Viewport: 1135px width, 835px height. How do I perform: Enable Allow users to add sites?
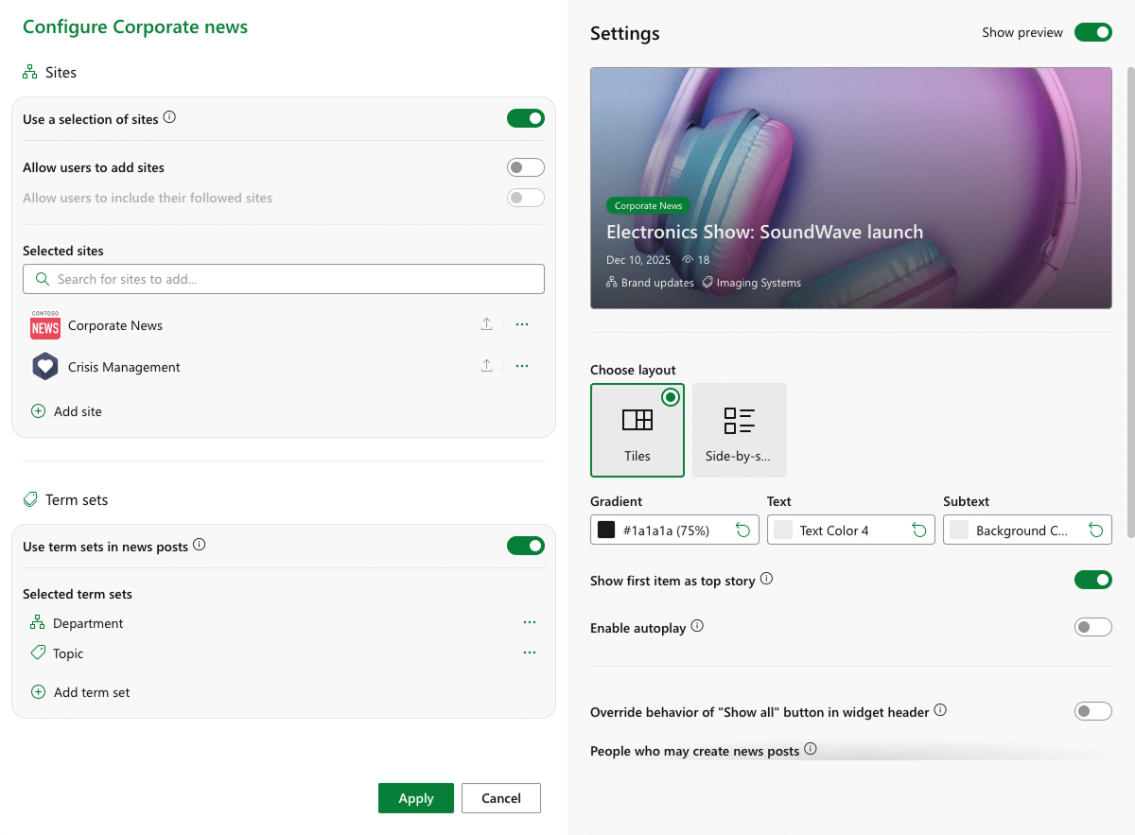pyautogui.click(x=525, y=167)
